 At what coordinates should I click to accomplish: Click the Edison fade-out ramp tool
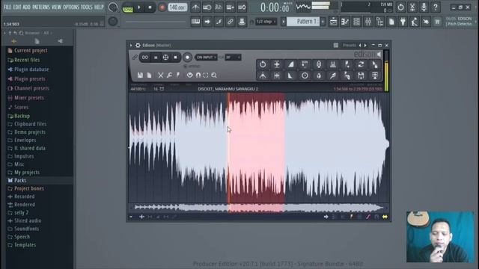(x=290, y=75)
